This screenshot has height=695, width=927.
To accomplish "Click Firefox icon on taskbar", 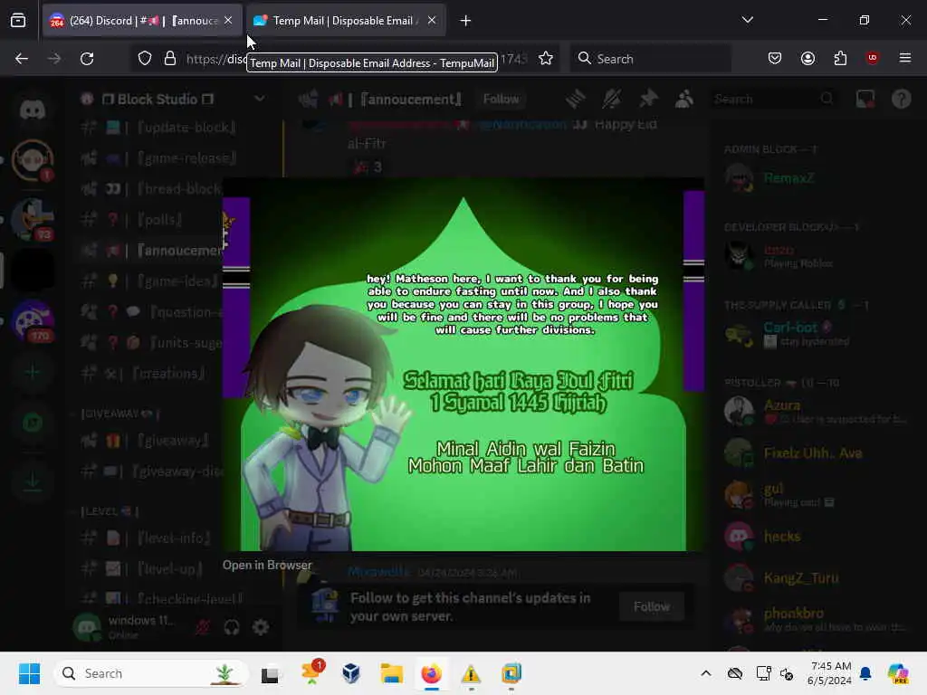I will coord(432,673).
